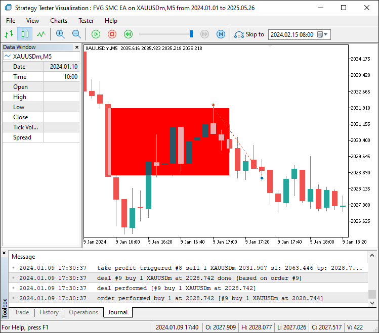Open the Tester menu
Viewport: 379px width, 333px height.
coord(86,21)
